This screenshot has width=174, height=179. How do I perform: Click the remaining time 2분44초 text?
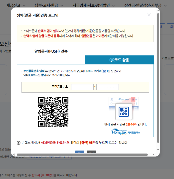coord(131,124)
